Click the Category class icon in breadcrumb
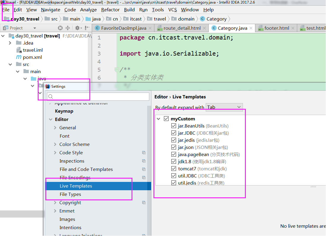Screen dimensions: 326x236 [202, 19]
